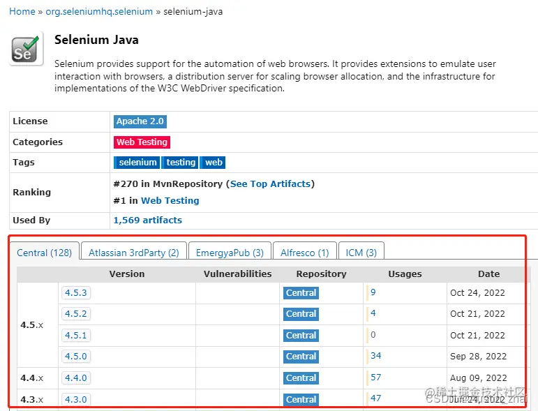Click the Ranking row label
Viewport: 538px width, 411px height.
(x=31, y=192)
